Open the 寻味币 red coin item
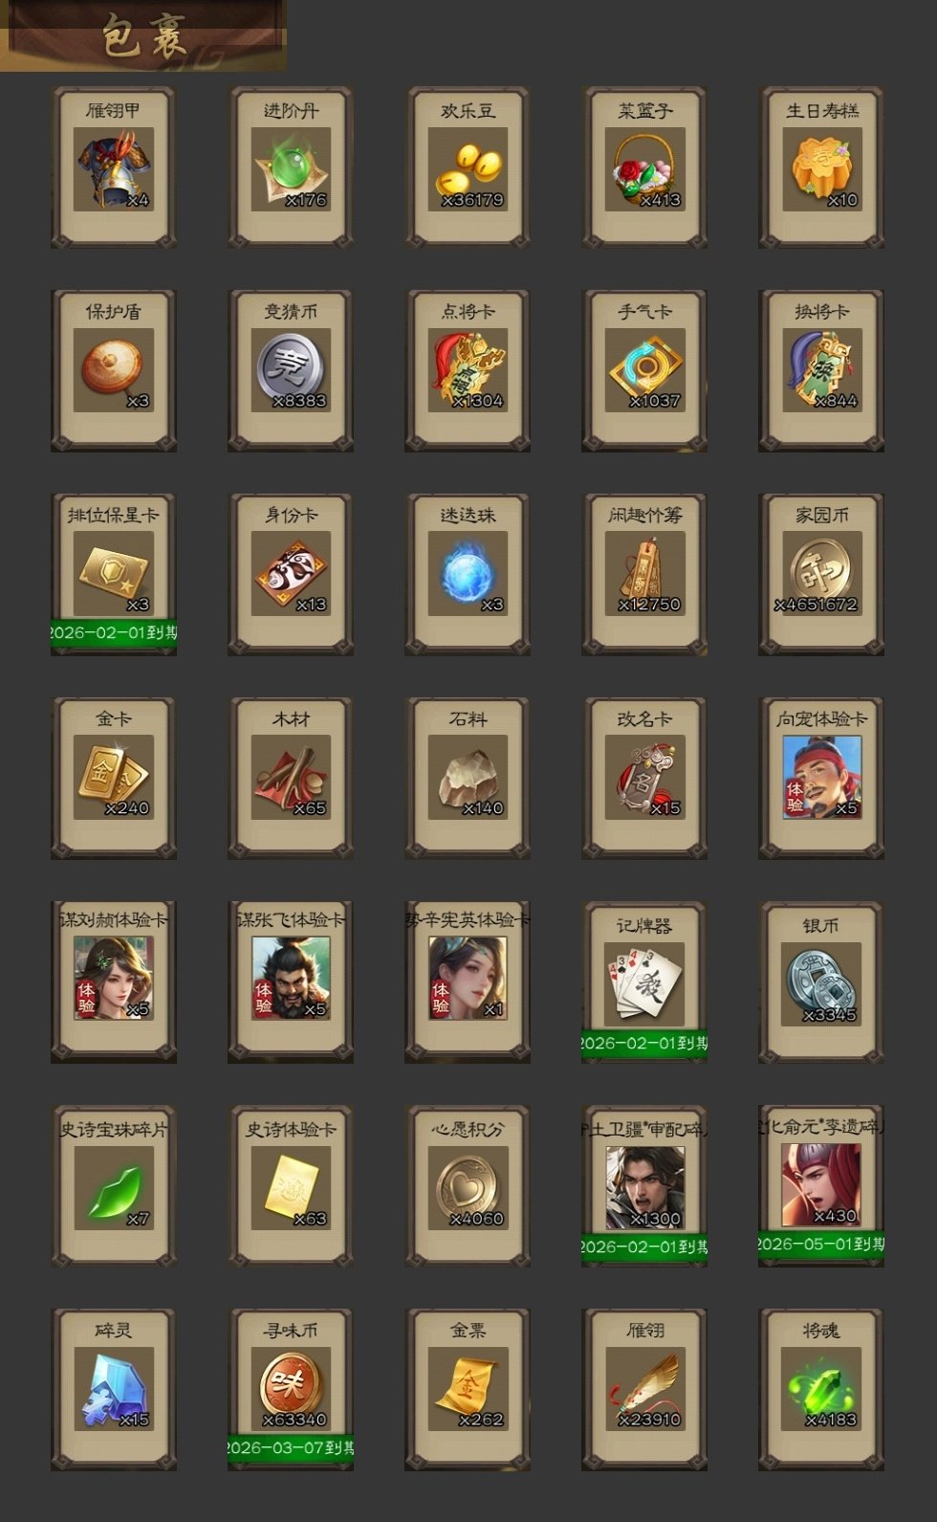937x1522 pixels. pyautogui.click(x=291, y=1389)
